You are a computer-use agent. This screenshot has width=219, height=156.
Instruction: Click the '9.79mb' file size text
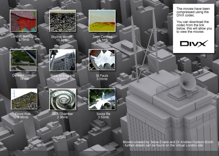click(24, 40)
